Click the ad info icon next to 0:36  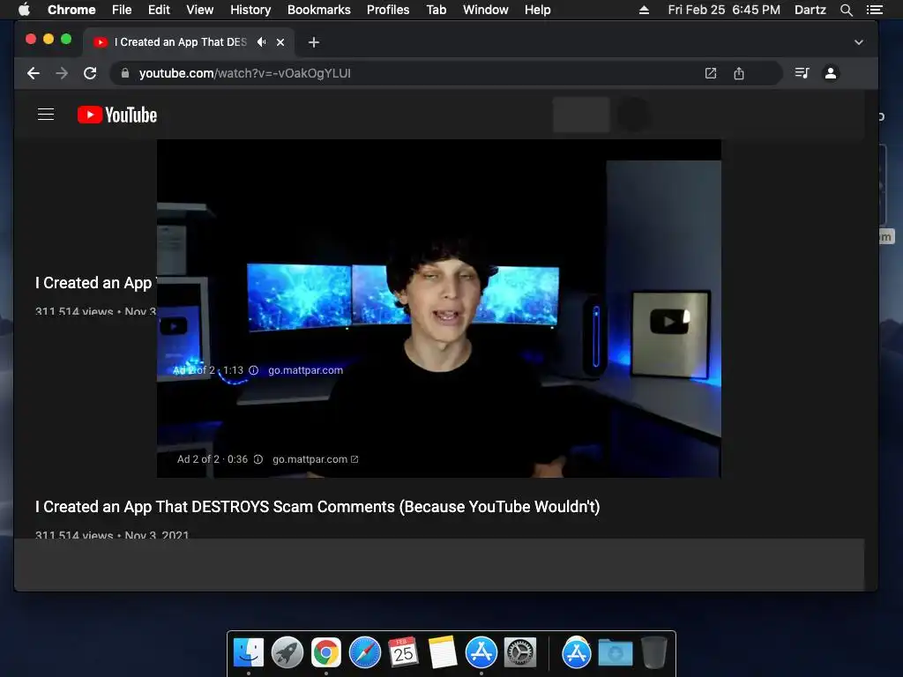(x=258, y=459)
